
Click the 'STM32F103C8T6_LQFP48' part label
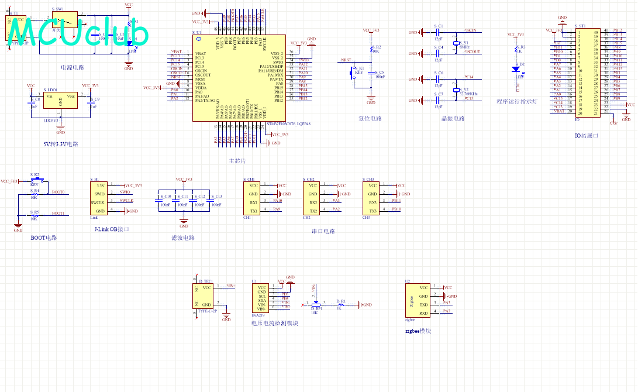click(288, 124)
